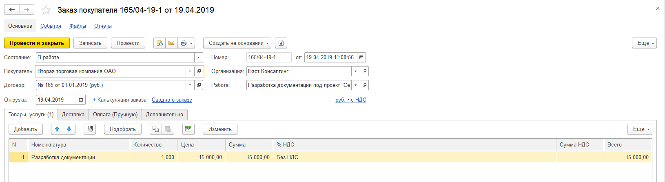Click the % НДС column header
Viewport: 665px width, 182px height.
415,145
